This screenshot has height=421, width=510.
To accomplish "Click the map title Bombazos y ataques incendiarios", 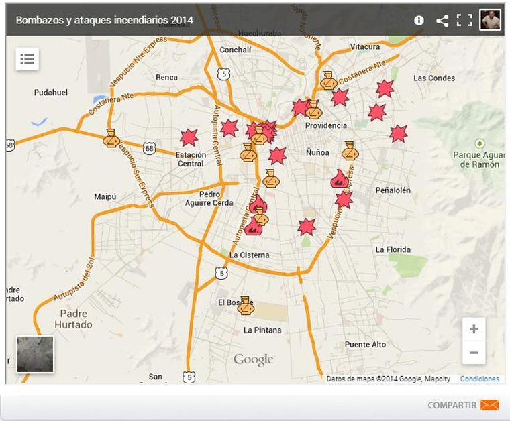I will pyautogui.click(x=104, y=20).
